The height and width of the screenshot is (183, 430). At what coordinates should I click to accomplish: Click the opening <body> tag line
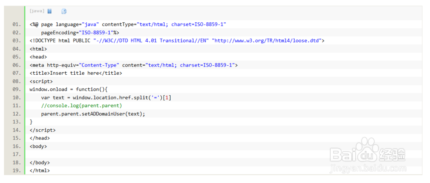38,146
